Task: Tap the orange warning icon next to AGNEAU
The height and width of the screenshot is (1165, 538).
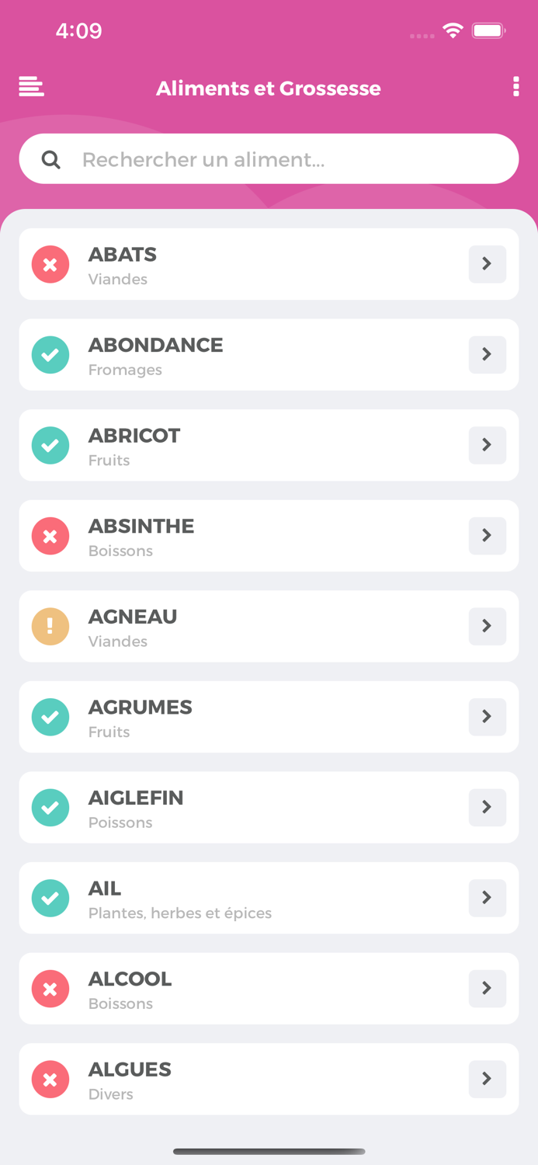Action: tap(50, 626)
